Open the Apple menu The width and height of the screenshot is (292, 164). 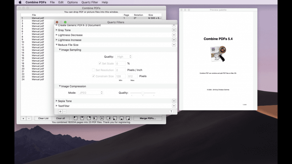(20, 2)
